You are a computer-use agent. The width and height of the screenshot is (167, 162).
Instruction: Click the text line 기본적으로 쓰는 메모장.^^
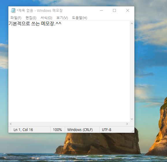(35, 23)
